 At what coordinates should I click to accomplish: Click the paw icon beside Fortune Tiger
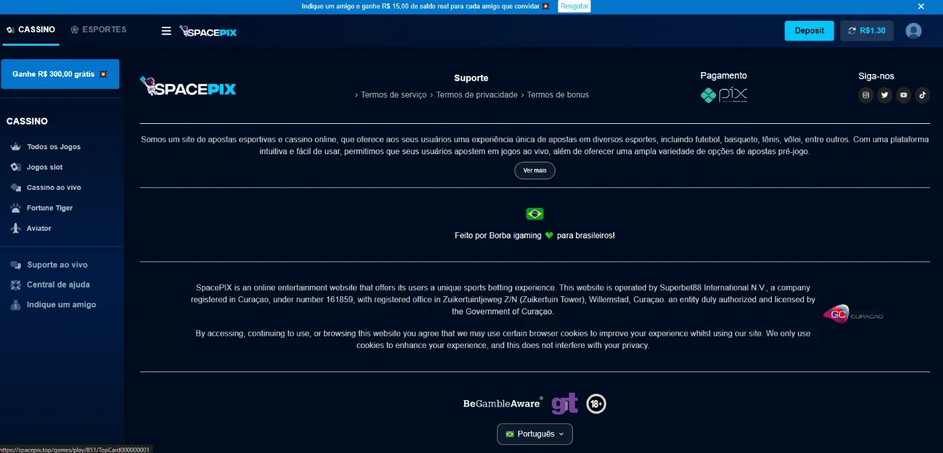click(x=15, y=208)
